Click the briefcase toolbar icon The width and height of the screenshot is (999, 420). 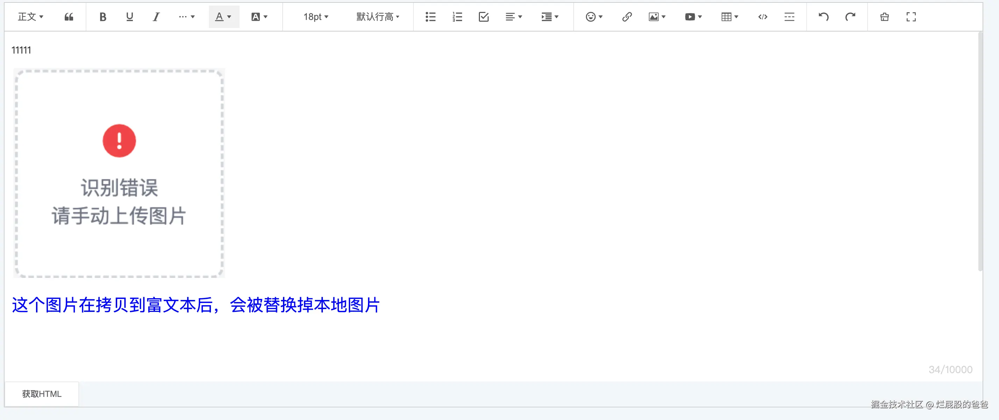pos(885,17)
